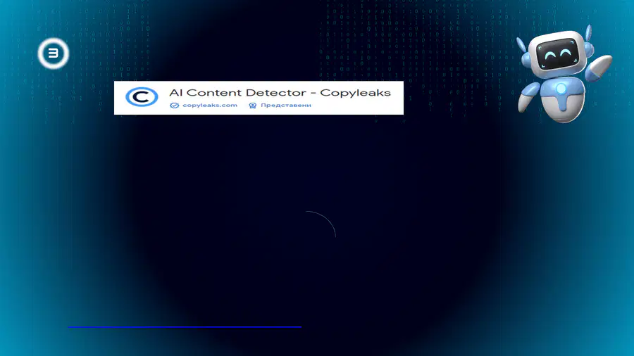Image resolution: width=634 pixels, height=356 pixels.
Task: Open the AI Content Detector title
Action: click(x=280, y=93)
